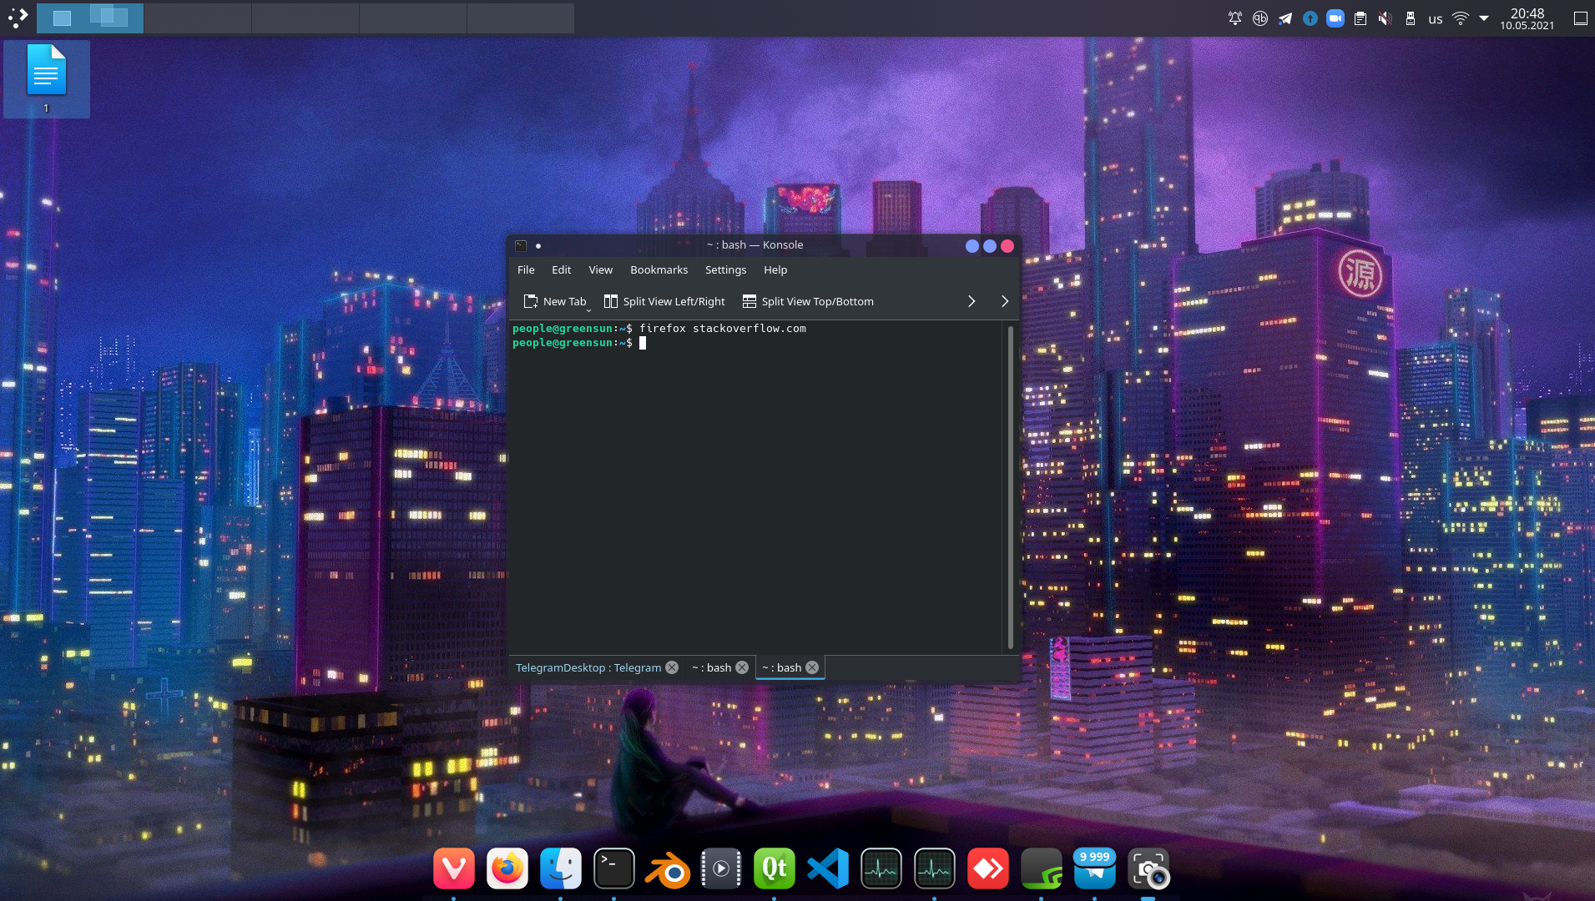
Task: Launch AnyDesk from the dock
Action: click(x=988, y=869)
